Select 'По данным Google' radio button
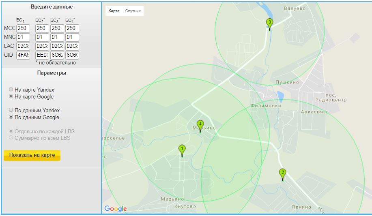 pos(11,117)
